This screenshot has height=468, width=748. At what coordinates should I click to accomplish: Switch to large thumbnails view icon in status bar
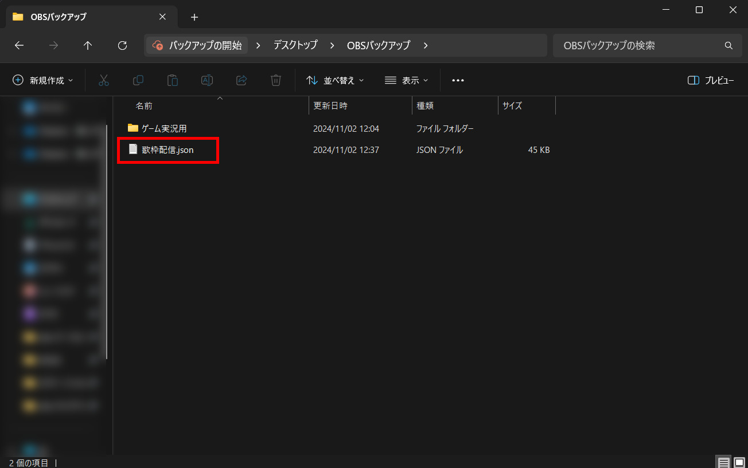[739, 462]
